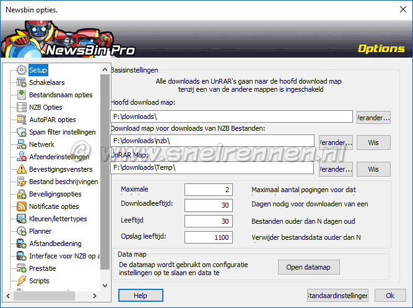Image resolution: width=413 pixels, height=308 pixels.
Task: Select Interface voor NZB entry
Action: point(64,256)
